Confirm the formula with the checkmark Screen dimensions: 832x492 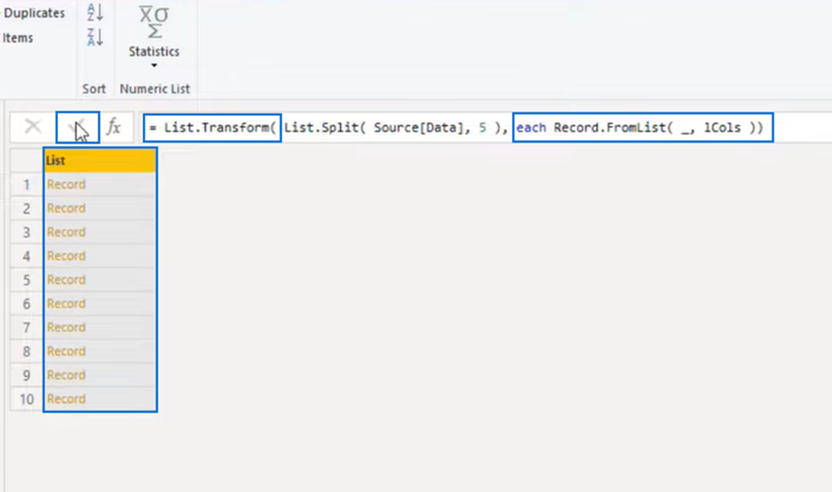point(78,127)
